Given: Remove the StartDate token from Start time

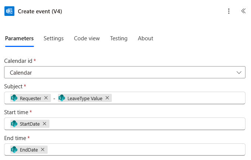Looking at the screenshot, I should click(45, 124).
